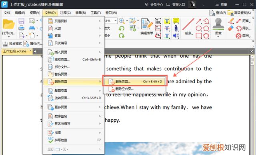Open the 文档(D) menu
The image size is (256, 155).
50,13
